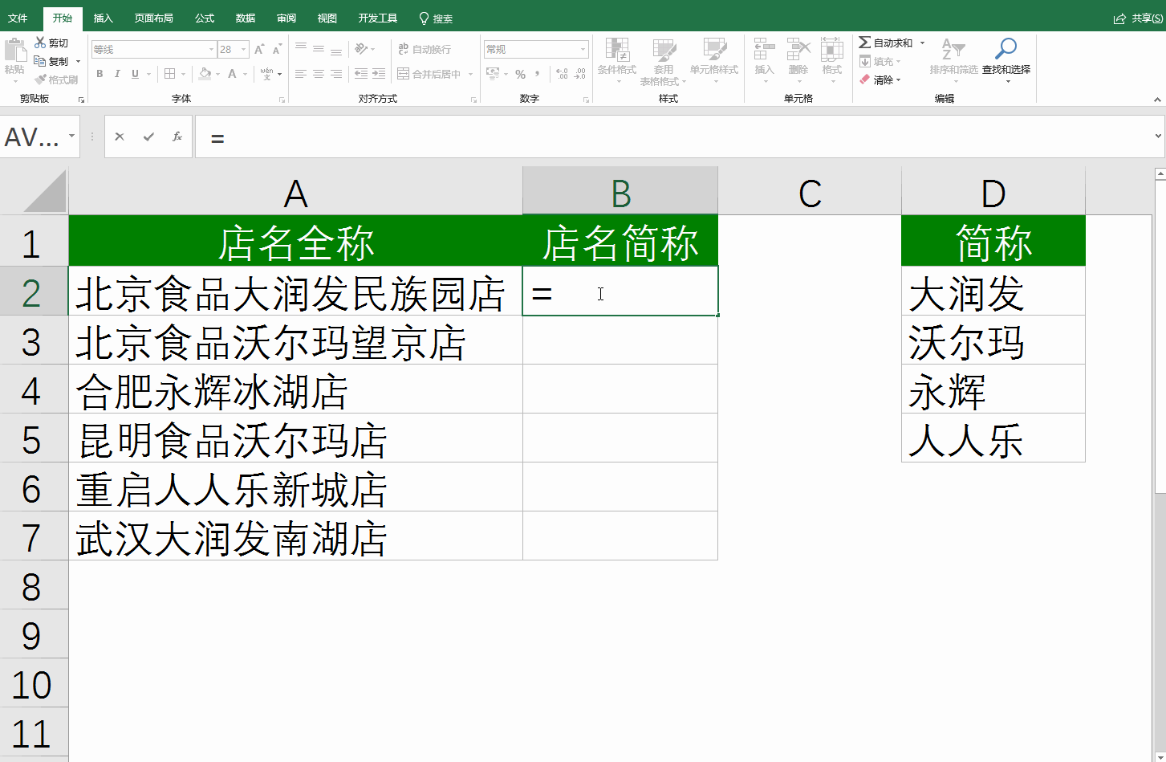Switch to the Data (数据) tab
The width and height of the screenshot is (1166, 762).
246,18
